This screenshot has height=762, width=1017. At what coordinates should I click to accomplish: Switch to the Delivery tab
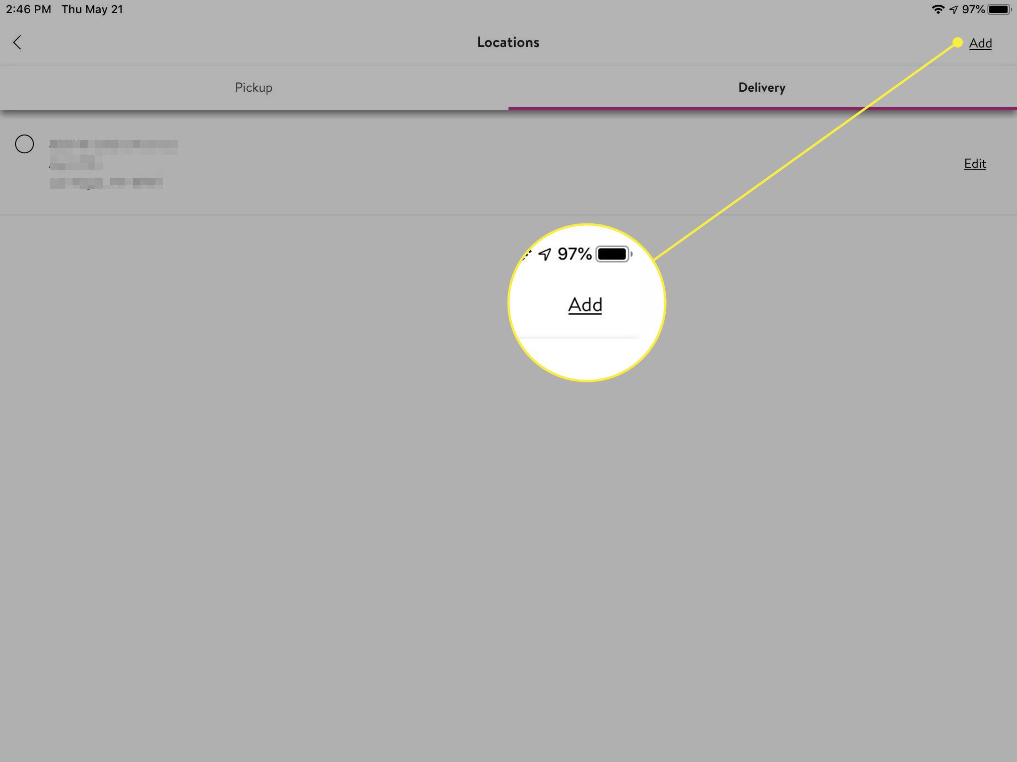pyautogui.click(x=761, y=87)
